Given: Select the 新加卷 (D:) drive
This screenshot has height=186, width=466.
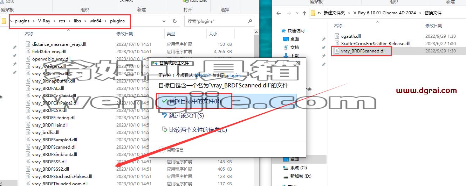Looking at the screenshot, I should click(x=297, y=176).
